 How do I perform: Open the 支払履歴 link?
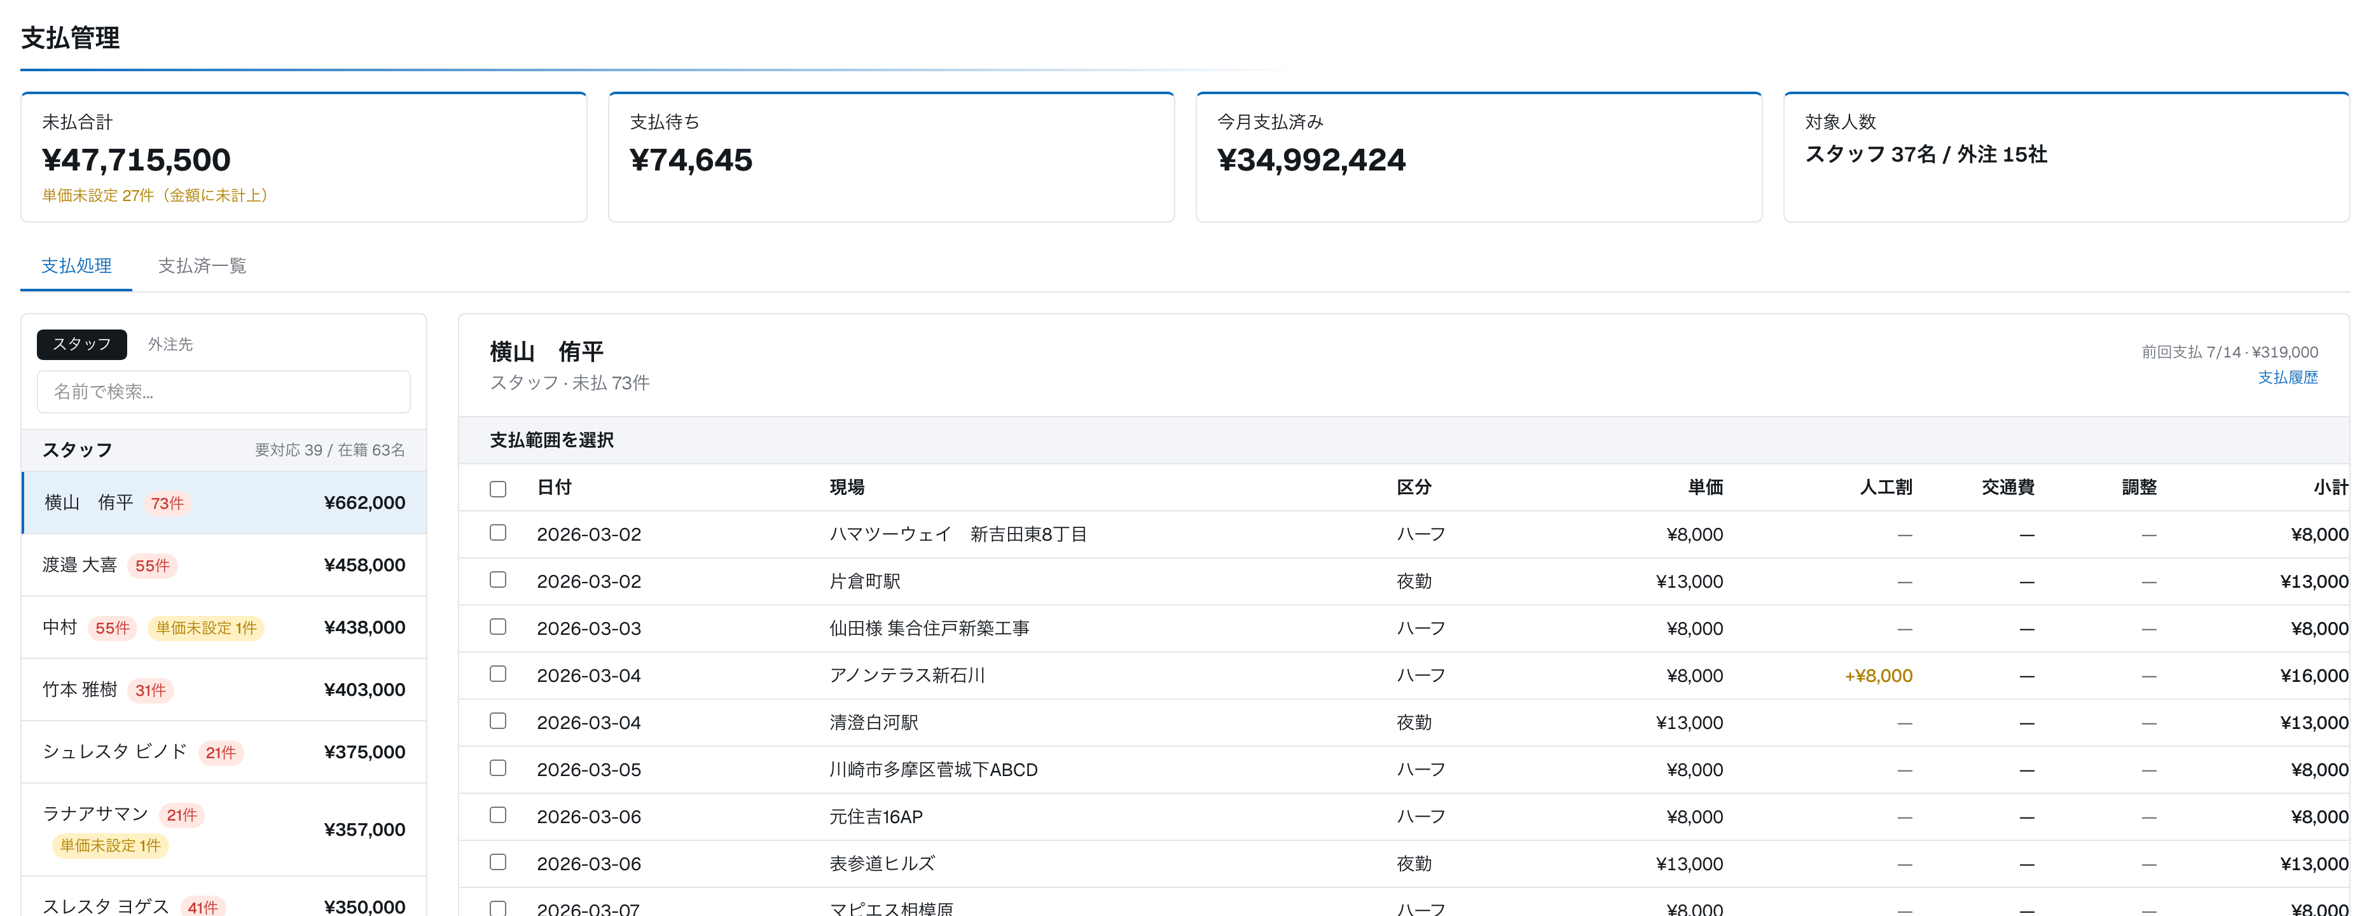(2288, 377)
